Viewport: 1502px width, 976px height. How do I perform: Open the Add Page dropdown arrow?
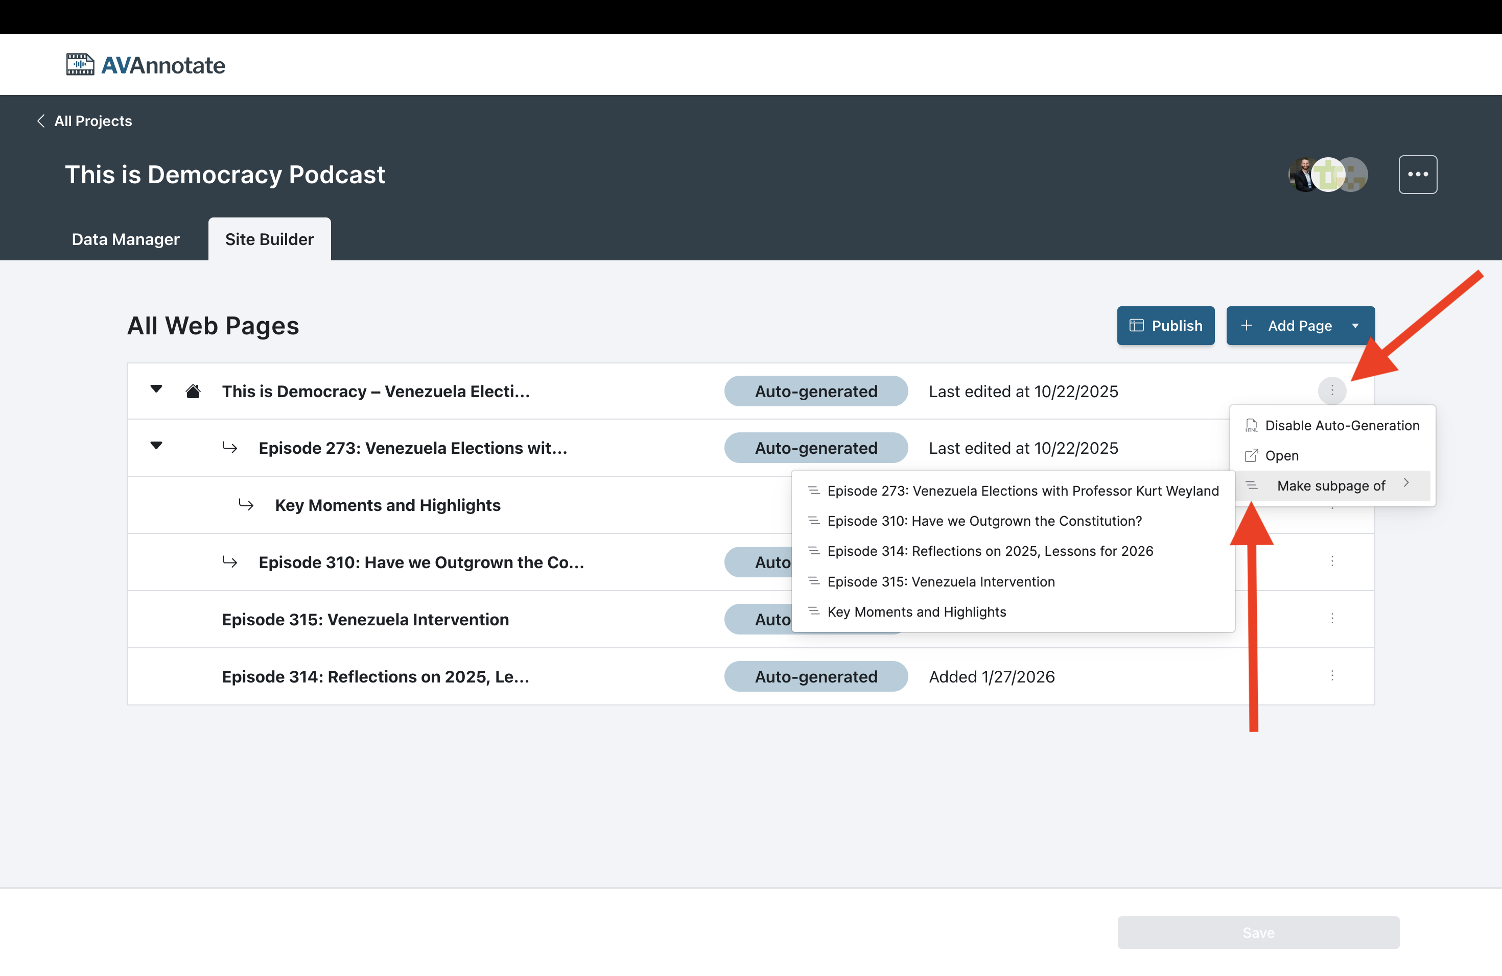[1355, 326]
